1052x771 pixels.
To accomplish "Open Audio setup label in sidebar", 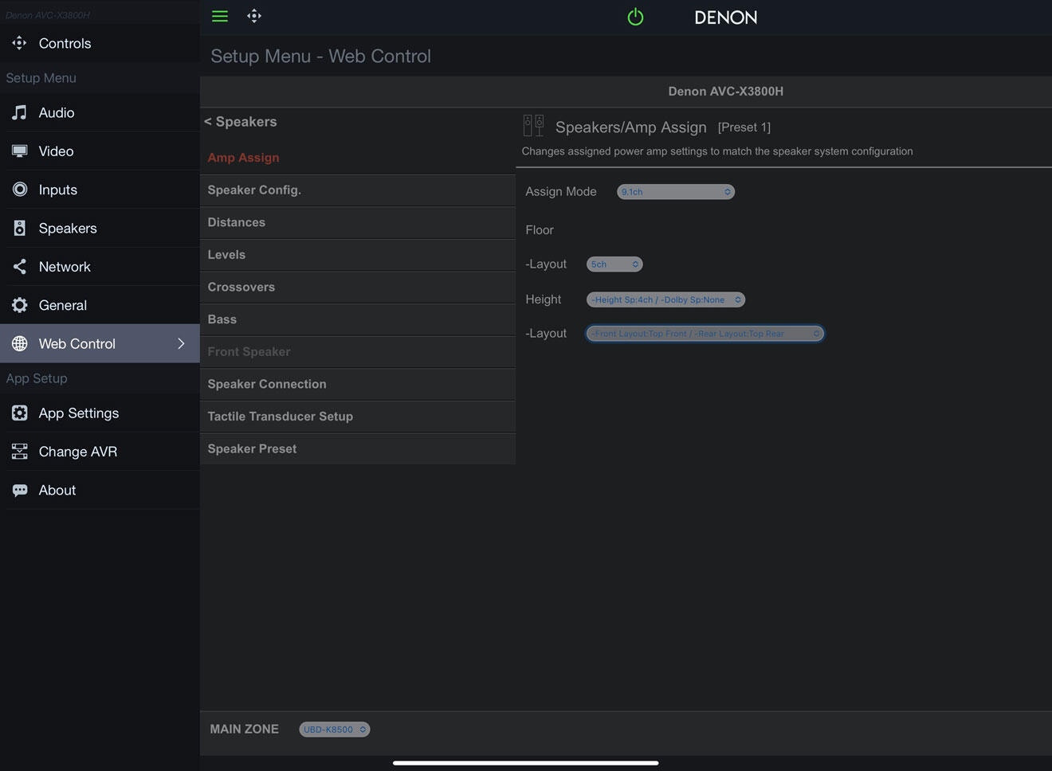I will pos(57,112).
